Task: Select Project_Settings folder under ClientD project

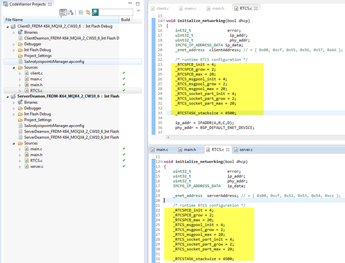Action: click(x=38, y=56)
